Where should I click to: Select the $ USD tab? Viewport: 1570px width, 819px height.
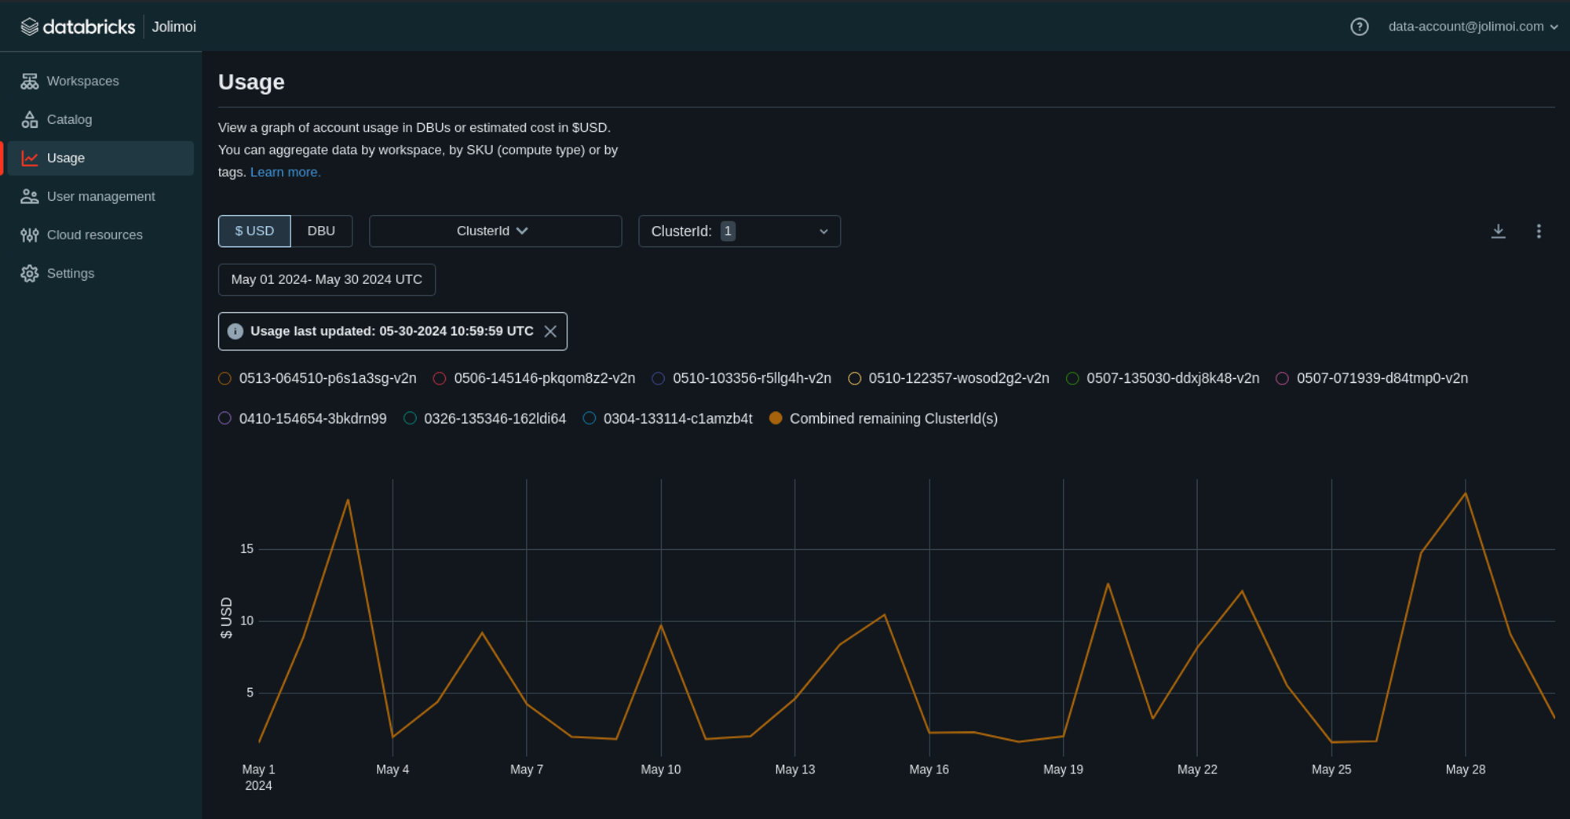coord(254,231)
